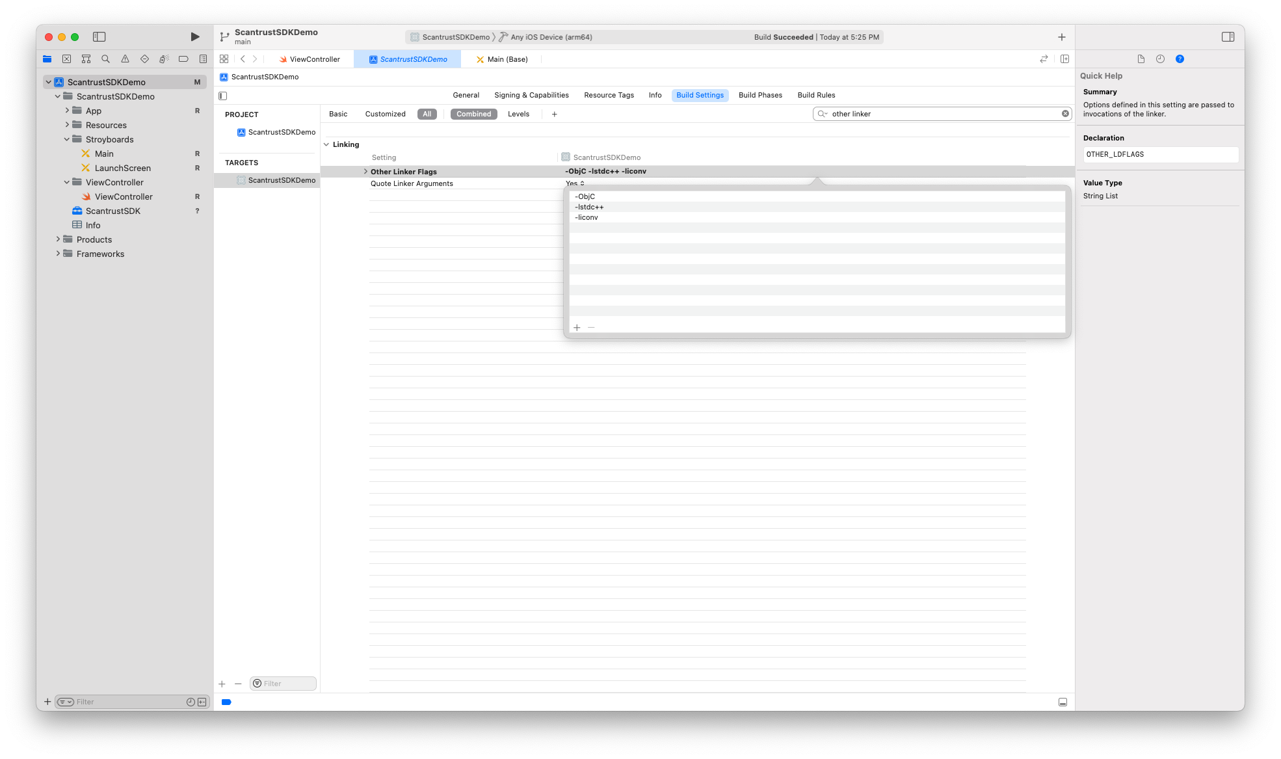Toggle the navigator sidebar visibility
This screenshot has height=759, width=1281.
pyautogui.click(x=99, y=37)
